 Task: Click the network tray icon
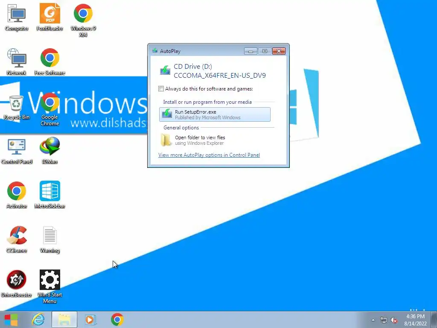[384, 320]
